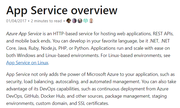The height and width of the screenshot is (108, 180).
Task: Click the italic 'Azure App Service' text
Action: pyautogui.click(x=24, y=34)
